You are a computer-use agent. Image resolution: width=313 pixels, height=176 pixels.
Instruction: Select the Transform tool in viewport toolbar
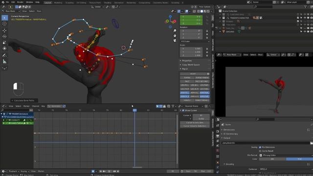[4, 48]
